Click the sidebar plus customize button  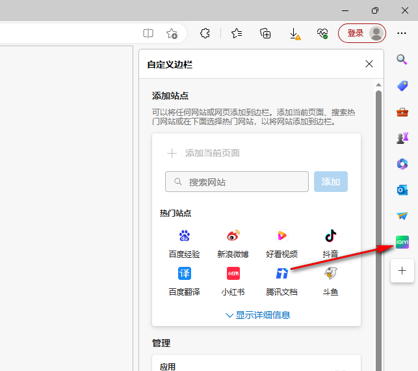point(402,271)
